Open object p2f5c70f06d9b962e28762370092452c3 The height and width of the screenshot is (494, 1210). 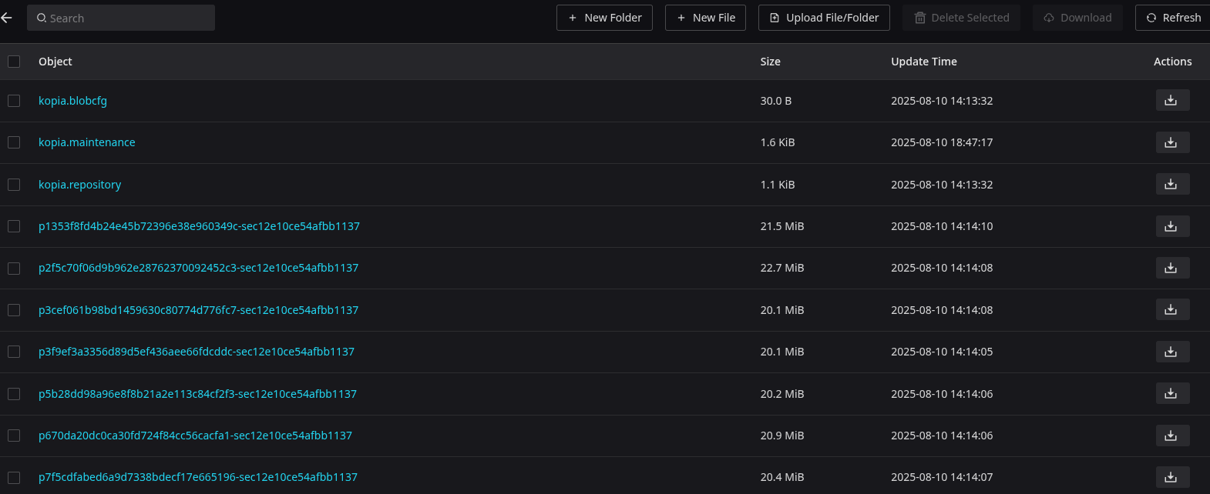click(198, 268)
